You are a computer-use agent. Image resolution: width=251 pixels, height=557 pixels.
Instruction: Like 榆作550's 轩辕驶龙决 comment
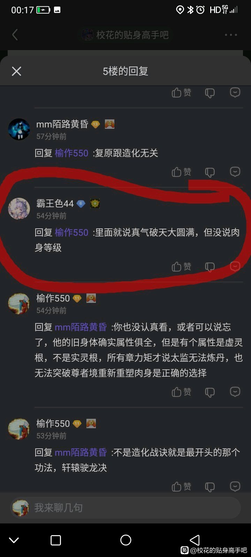[x=181, y=486]
